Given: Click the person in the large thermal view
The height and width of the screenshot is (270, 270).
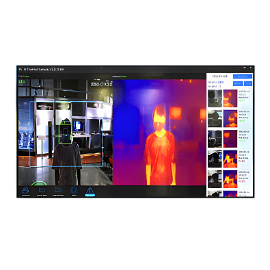Looking at the screenshot, I should [161, 145].
